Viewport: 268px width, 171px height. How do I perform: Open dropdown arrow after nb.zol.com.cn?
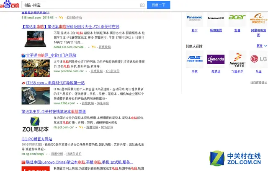point(76,127)
